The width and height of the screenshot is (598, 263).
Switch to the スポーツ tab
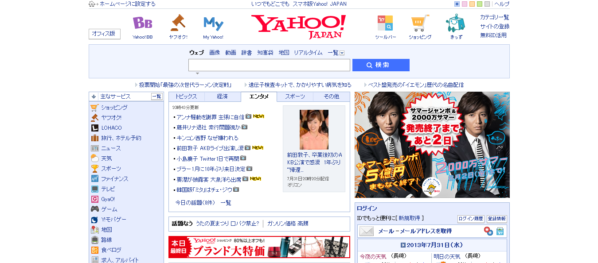pos(295,97)
